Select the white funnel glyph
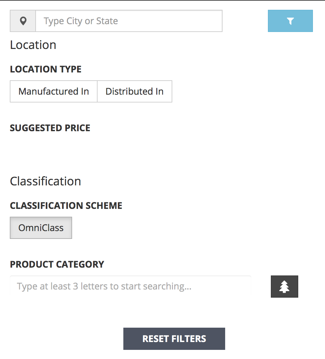Viewport: 325px width, 359px height. point(290,21)
